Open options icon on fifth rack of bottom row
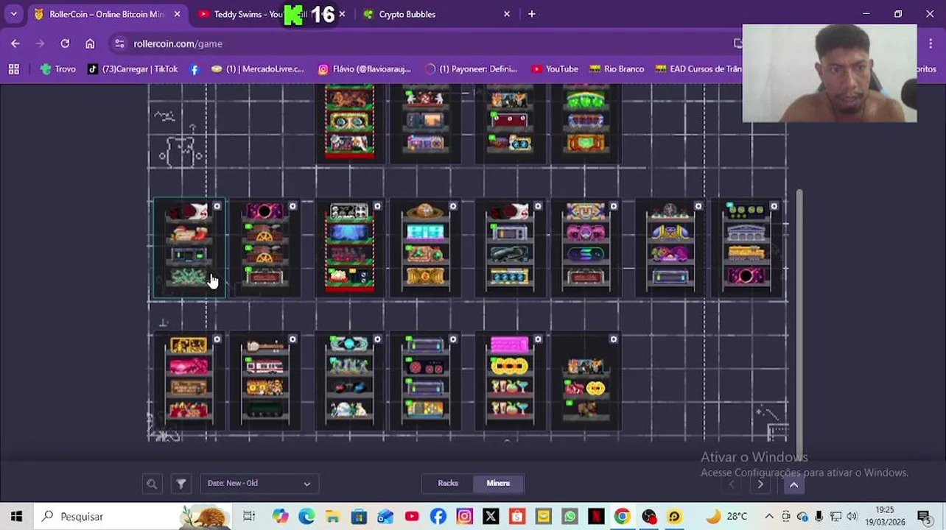Screen dimensions: 946x530 pos(538,339)
